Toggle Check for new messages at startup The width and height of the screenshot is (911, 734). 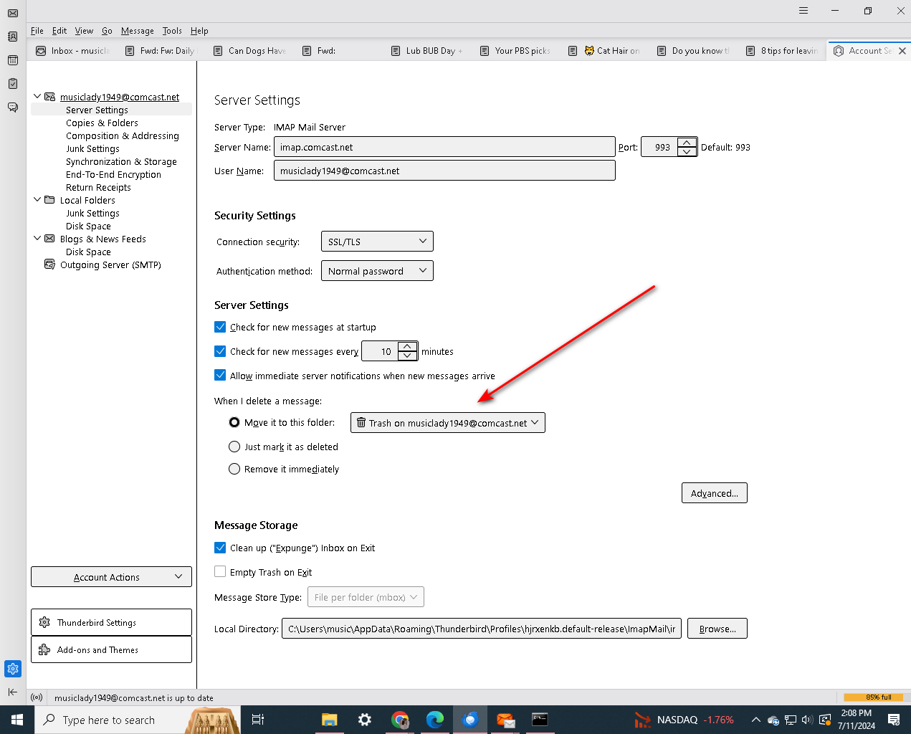coord(220,327)
